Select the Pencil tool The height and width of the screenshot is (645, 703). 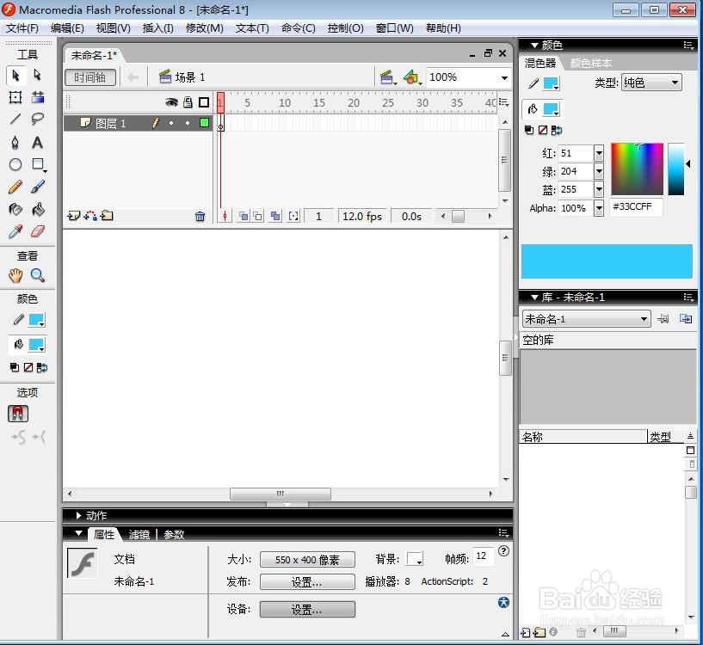point(15,187)
